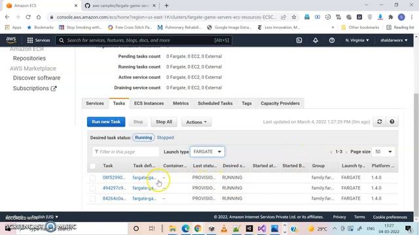Open Subscriptions external link
Viewport: 419px width, 235px height.
pos(35,88)
